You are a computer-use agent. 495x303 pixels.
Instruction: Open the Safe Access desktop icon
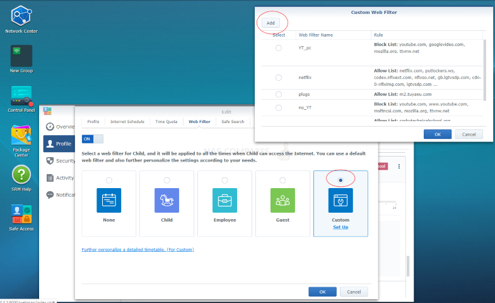pos(21,214)
